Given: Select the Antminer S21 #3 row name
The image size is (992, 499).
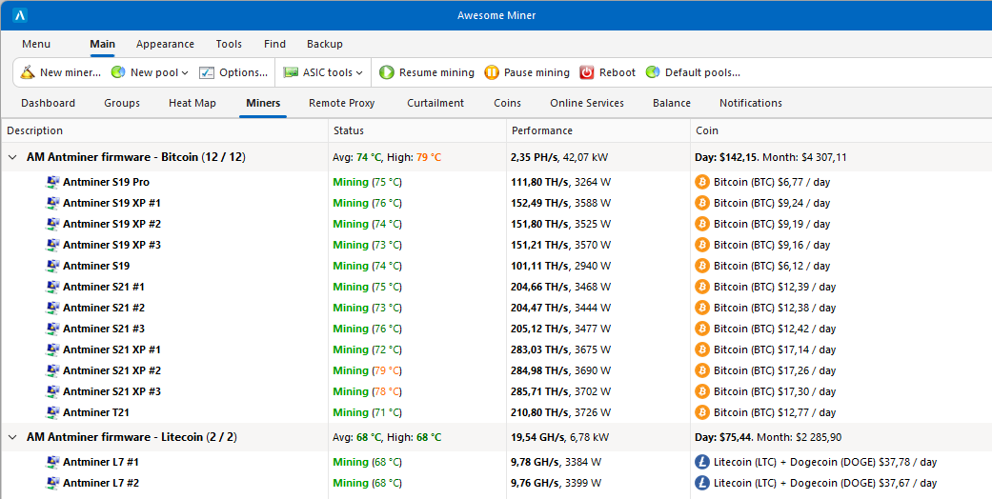Looking at the screenshot, I should [x=104, y=329].
